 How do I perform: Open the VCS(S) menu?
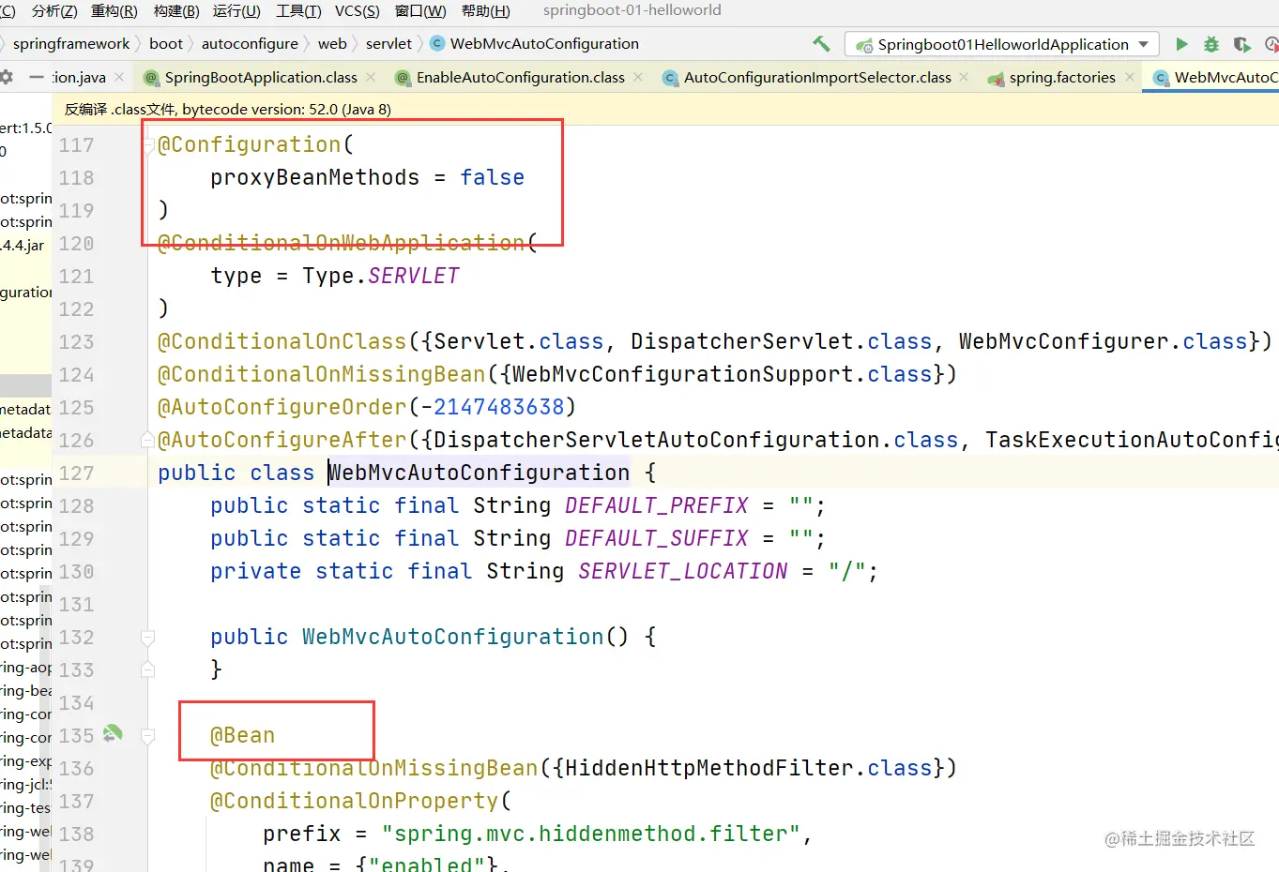358,11
